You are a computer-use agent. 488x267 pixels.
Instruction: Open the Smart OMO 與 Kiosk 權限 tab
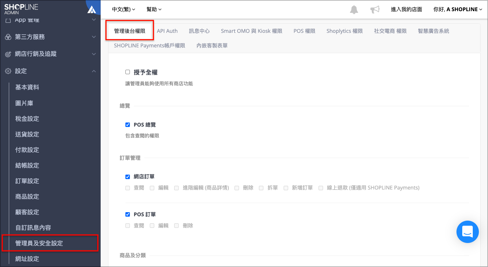click(251, 31)
